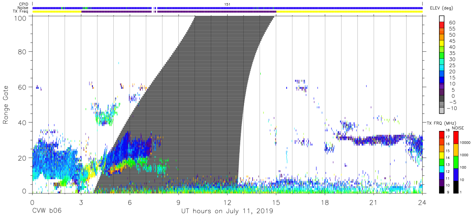
Task: Click the 24 tick on UT hours axis
Action: point(422,202)
